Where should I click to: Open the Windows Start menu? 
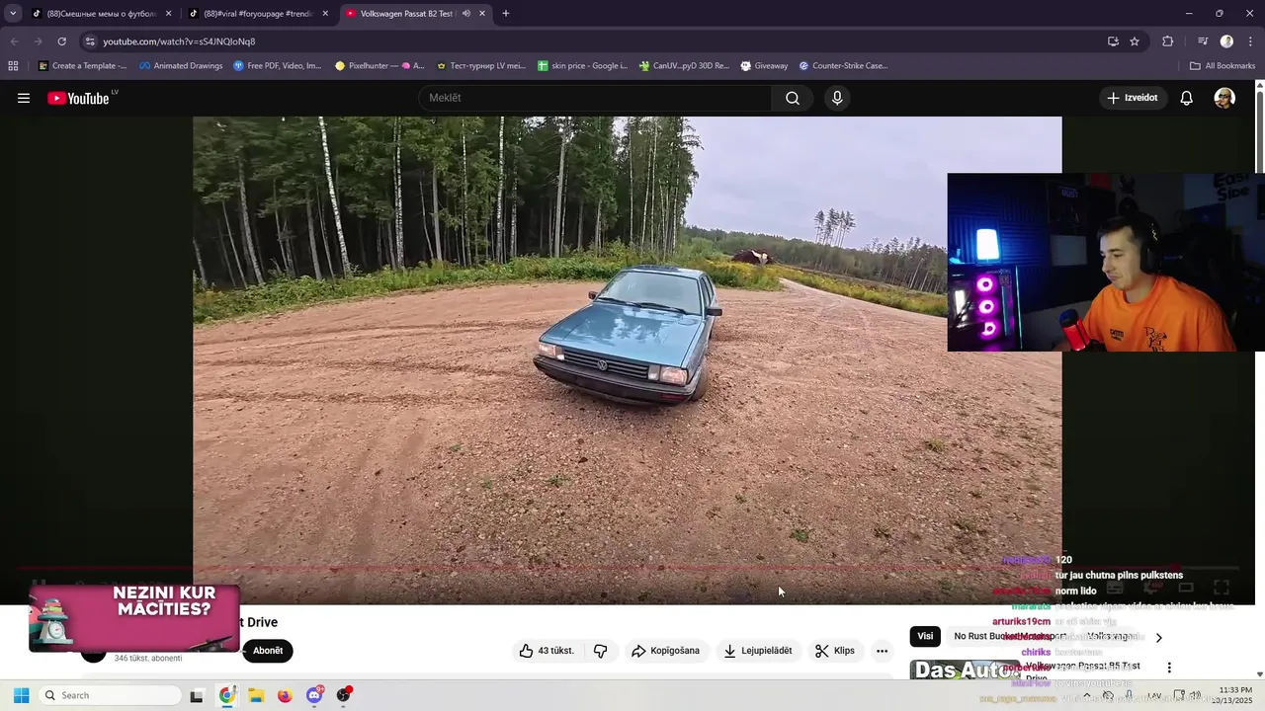click(x=21, y=695)
